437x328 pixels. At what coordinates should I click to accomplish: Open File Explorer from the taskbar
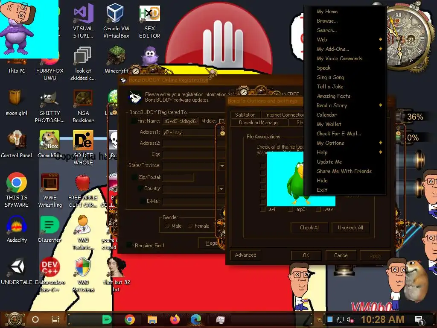click(x=152, y=319)
